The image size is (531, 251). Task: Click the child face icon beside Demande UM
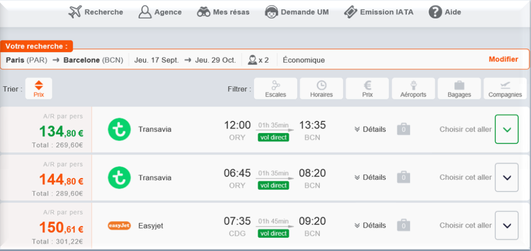(271, 12)
